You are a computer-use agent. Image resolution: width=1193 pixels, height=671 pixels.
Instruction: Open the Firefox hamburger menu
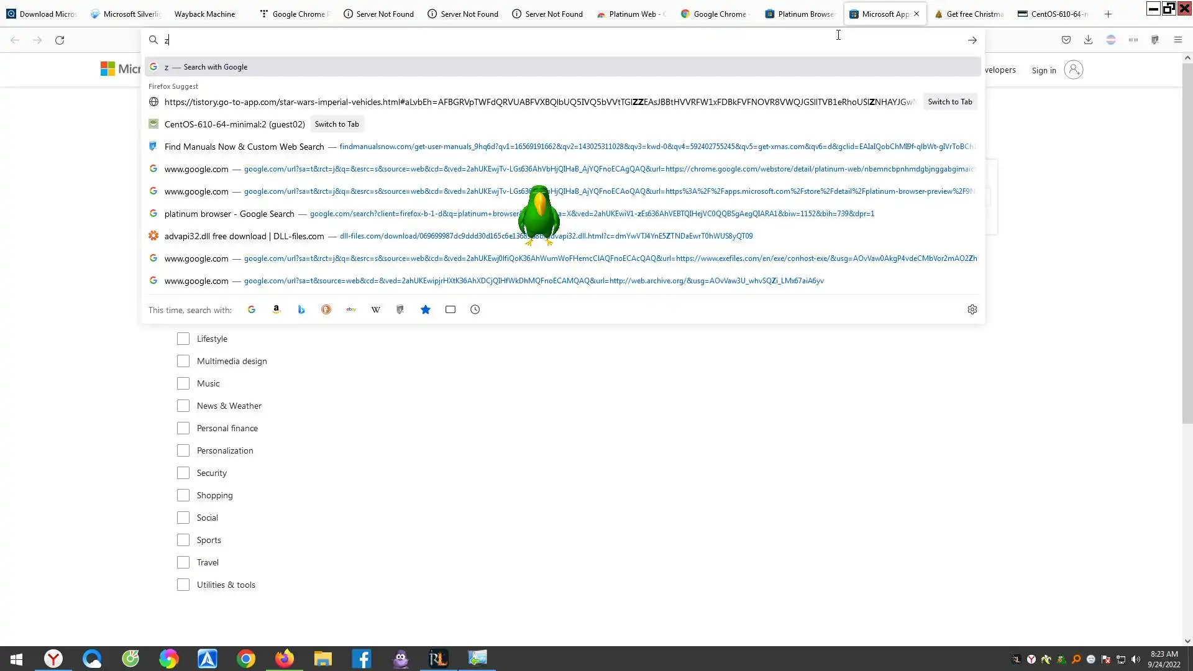click(1178, 40)
